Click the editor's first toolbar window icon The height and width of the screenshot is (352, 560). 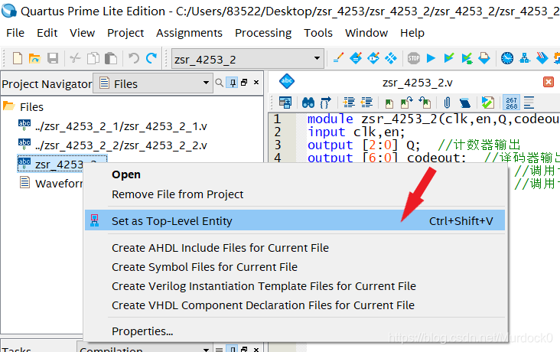[x=285, y=103]
